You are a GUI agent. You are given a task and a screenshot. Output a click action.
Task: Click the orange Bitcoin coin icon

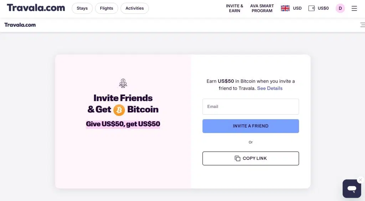click(119, 110)
